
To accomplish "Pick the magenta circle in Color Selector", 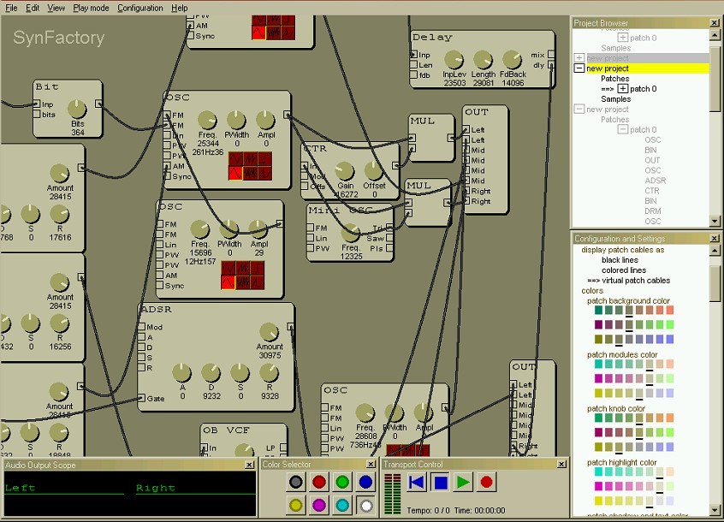I will [319, 505].
